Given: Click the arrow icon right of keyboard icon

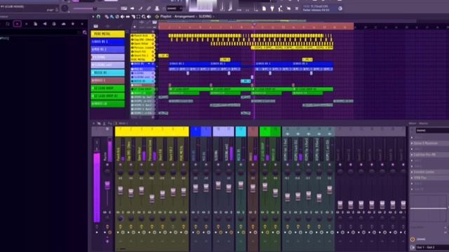Looking at the screenshot, I should [133, 8].
